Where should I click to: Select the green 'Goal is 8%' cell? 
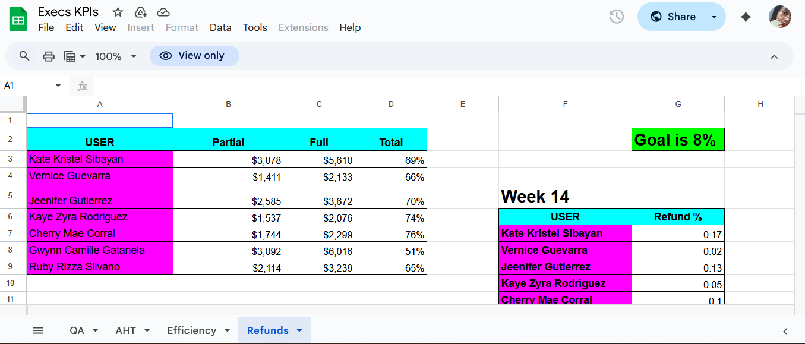point(678,140)
